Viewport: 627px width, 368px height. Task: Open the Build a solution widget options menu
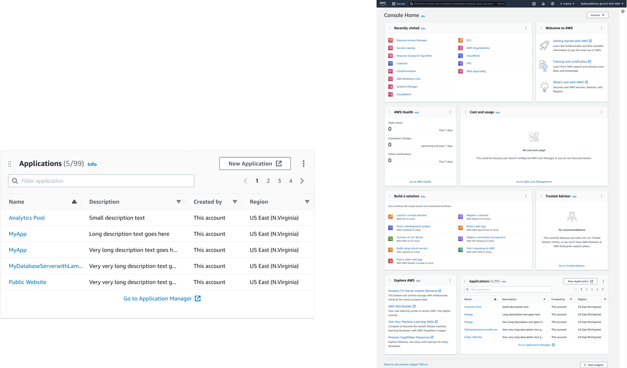coord(526,196)
